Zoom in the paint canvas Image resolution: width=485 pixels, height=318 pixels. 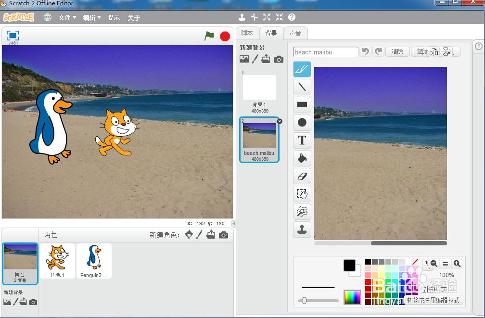click(457, 264)
